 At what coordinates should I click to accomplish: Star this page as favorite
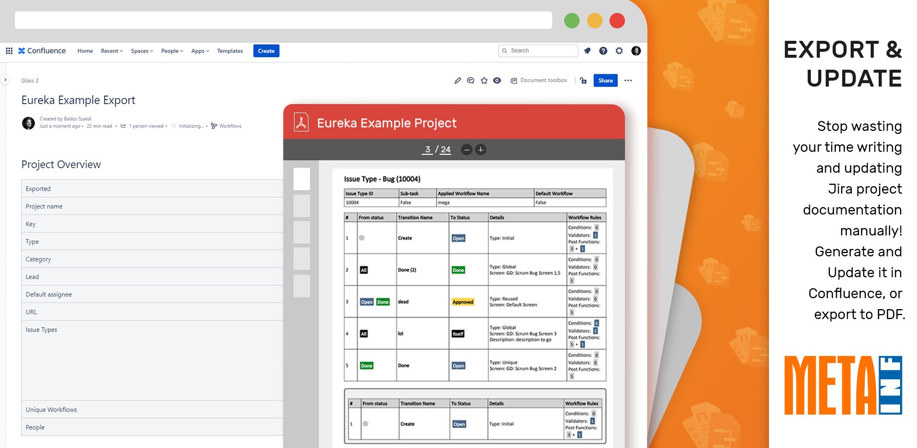[484, 81]
